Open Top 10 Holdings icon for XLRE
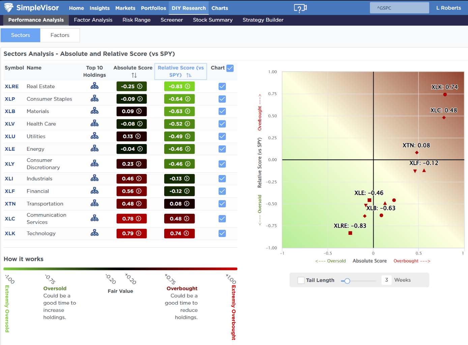The width and height of the screenshot is (468, 345). coord(94,86)
